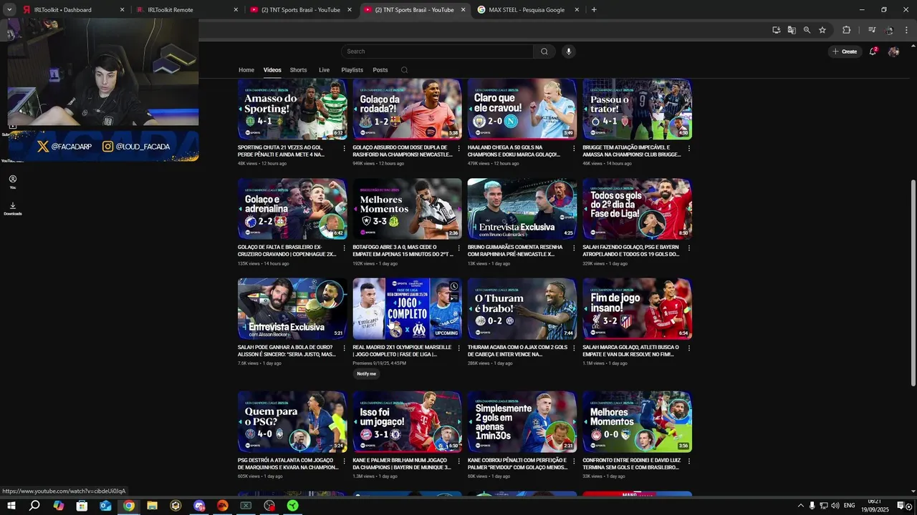The width and height of the screenshot is (917, 515).
Task: Open Todos os gols do 2º dia thumbnail
Action: (x=637, y=208)
